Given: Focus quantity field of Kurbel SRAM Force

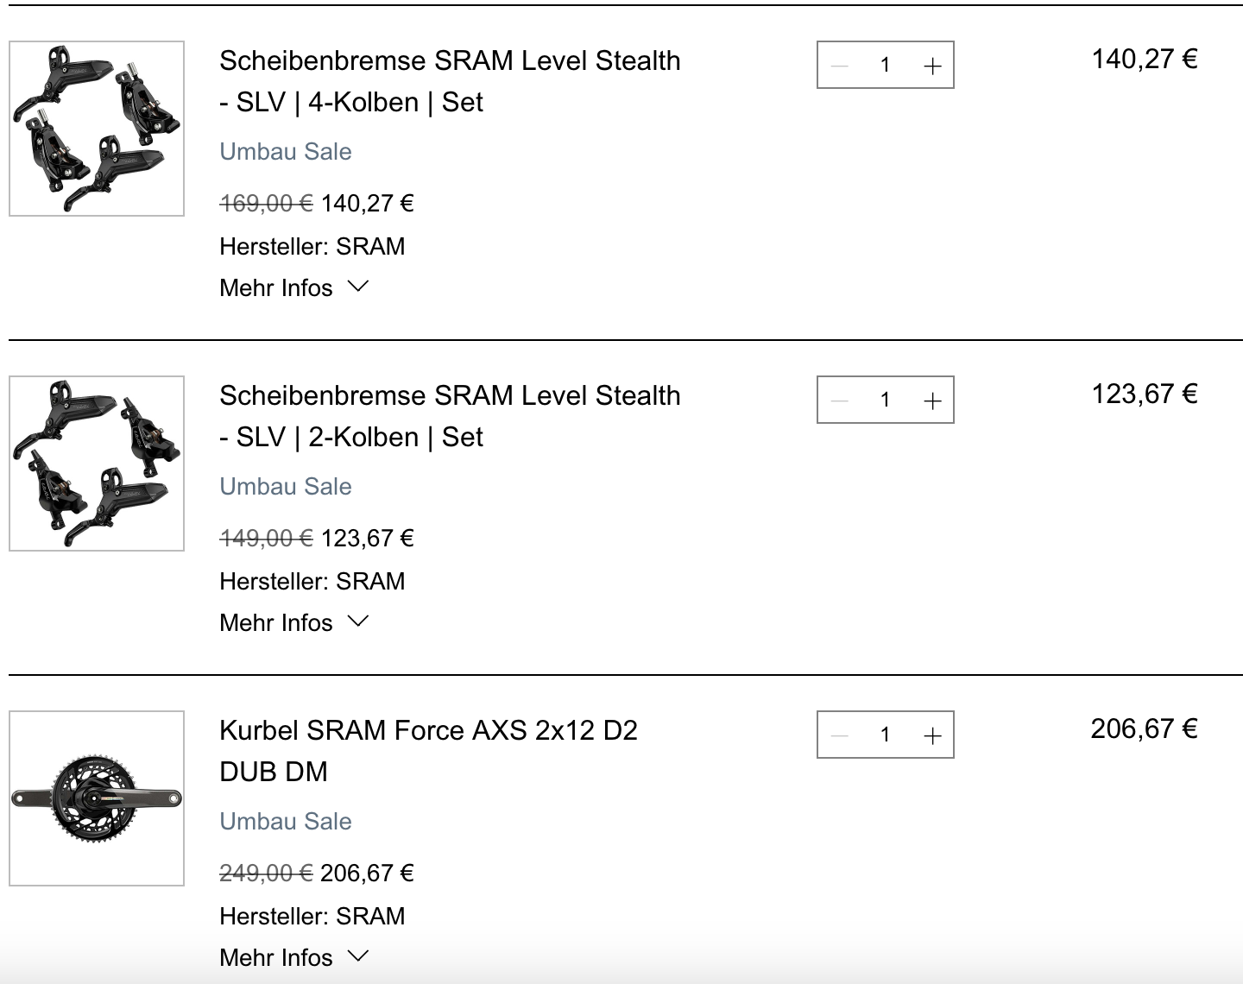Looking at the screenshot, I should (x=885, y=735).
